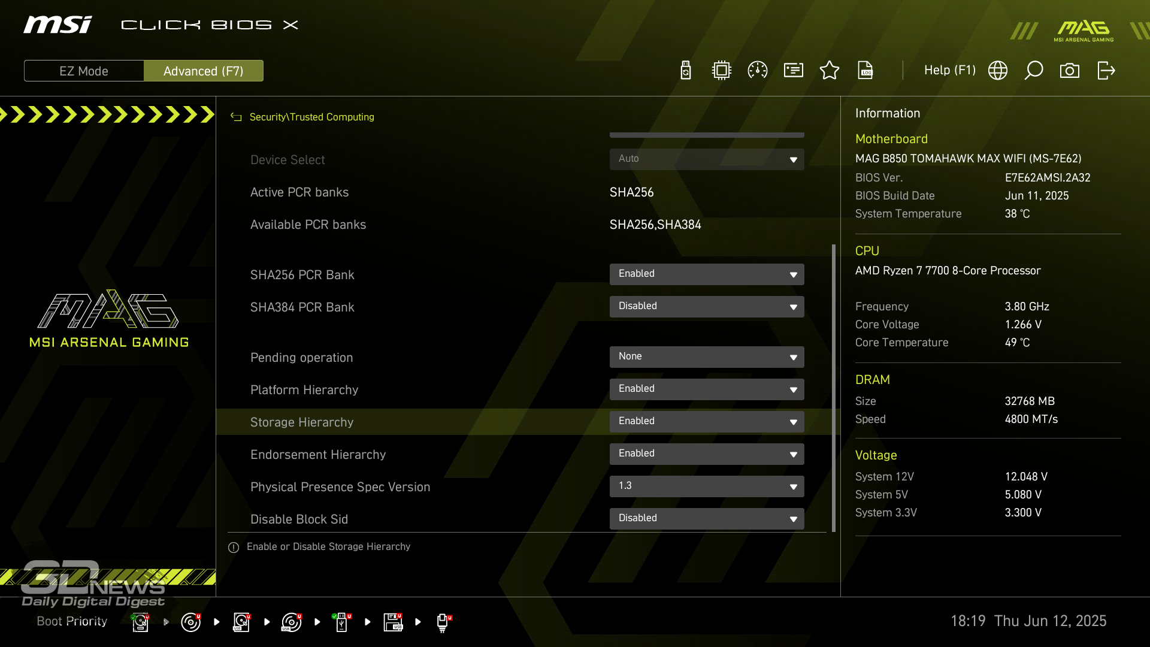Click the MSI logo
The width and height of the screenshot is (1150, 647).
[57, 25]
